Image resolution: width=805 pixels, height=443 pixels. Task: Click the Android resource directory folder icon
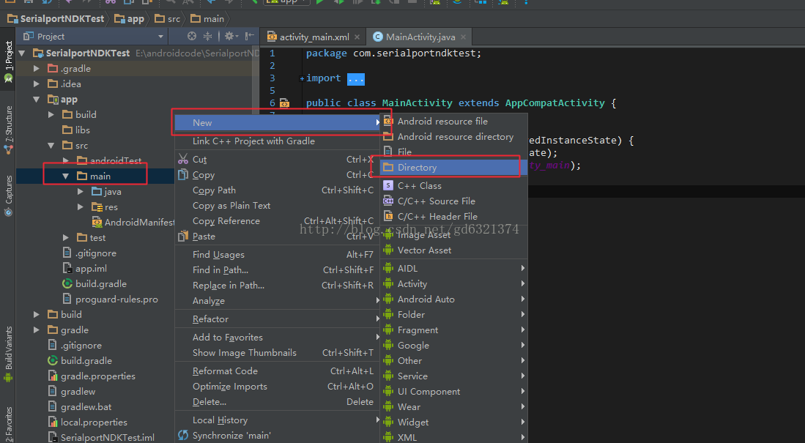pyautogui.click(x=389, y=136)
